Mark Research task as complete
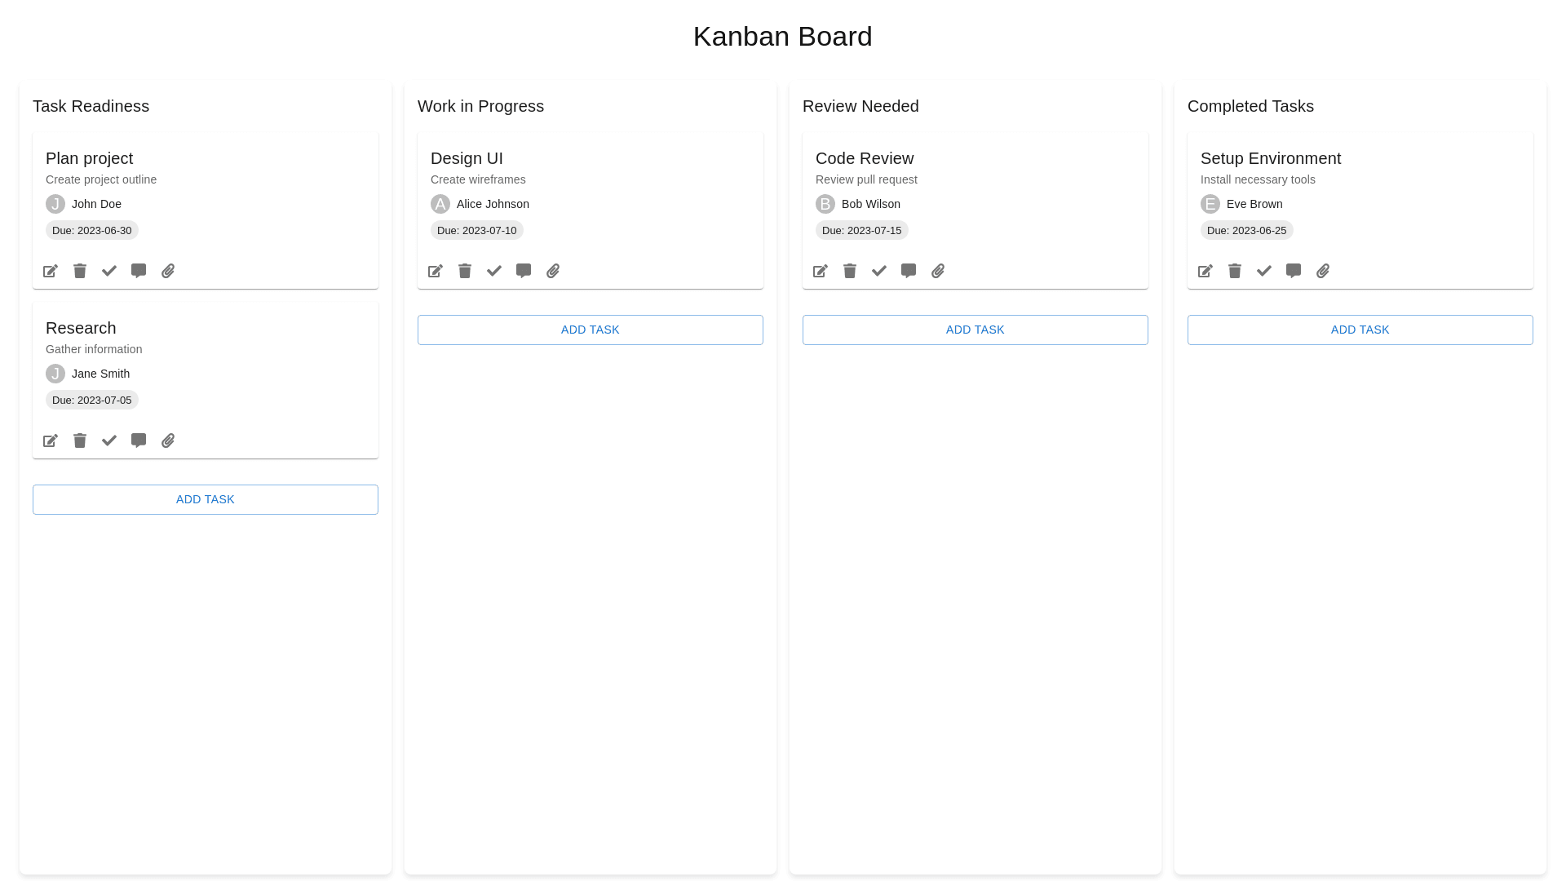Image resolution: width=1566 pixels, height=881 pixels. [x=109, y=440]
